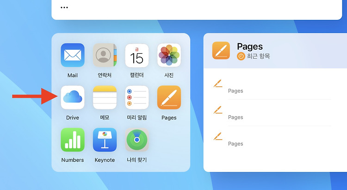Launch the Keynote app icon

105,139
